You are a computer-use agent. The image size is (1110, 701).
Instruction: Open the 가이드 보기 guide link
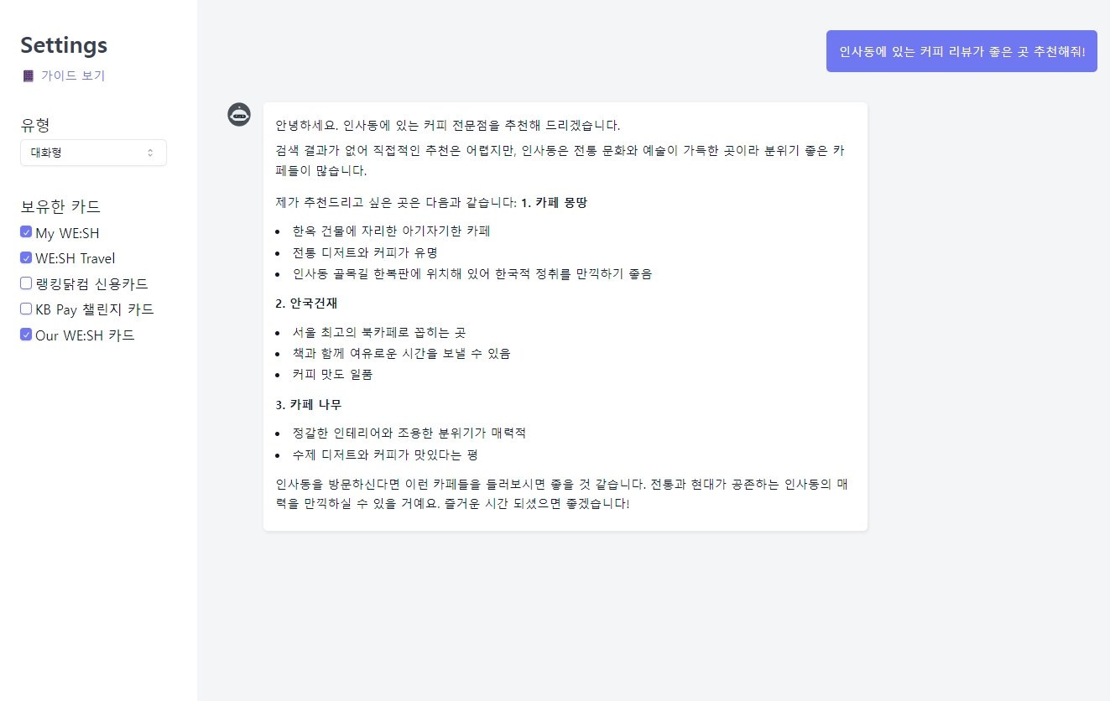point(73,75)
